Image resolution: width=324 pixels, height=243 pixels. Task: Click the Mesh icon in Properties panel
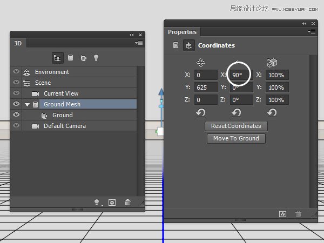(175, 46)
